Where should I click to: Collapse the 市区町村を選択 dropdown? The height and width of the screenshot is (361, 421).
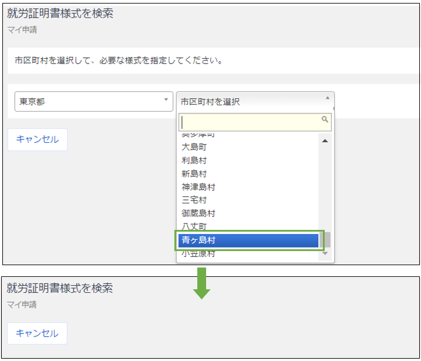pyautogui.click(x=255, y=102)
